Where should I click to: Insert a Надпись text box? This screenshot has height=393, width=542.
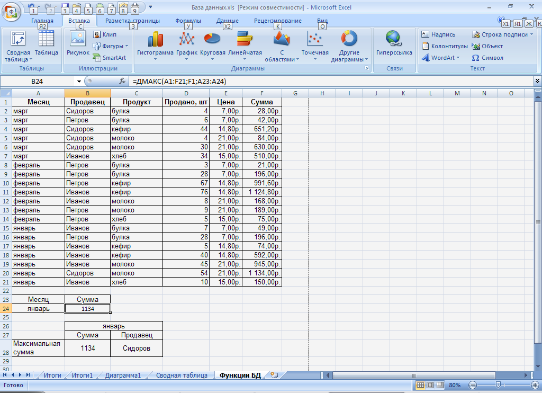pos(438,34)
